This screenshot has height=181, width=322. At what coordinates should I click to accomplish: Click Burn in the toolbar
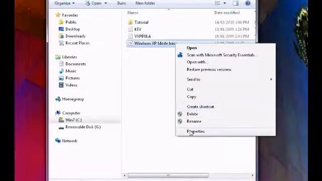click(x=121, y=4)
